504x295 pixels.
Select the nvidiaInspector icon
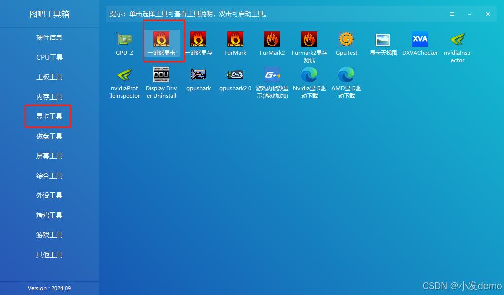tap(457, 39)
